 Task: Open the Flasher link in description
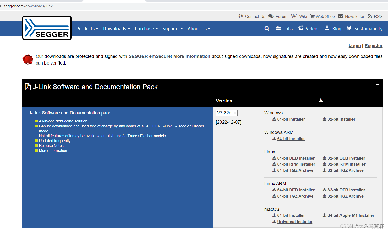[198, 126]
